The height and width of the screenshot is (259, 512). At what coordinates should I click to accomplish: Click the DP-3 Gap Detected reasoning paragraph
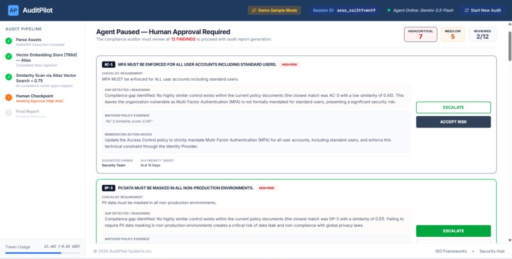[x=254, y=222]
